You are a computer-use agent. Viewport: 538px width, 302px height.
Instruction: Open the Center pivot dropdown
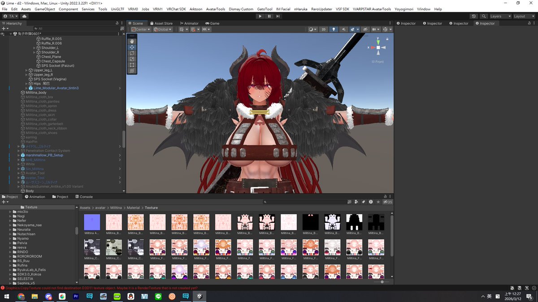click(x=141, y=30)
